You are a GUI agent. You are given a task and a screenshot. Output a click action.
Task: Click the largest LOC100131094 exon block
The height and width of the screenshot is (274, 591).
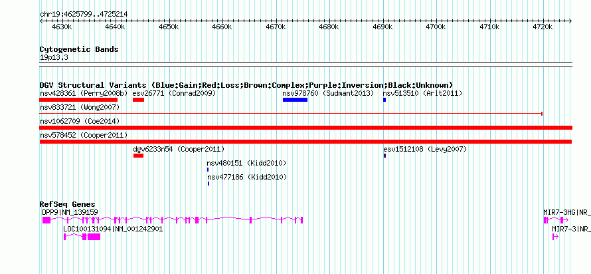pos(94,237)
